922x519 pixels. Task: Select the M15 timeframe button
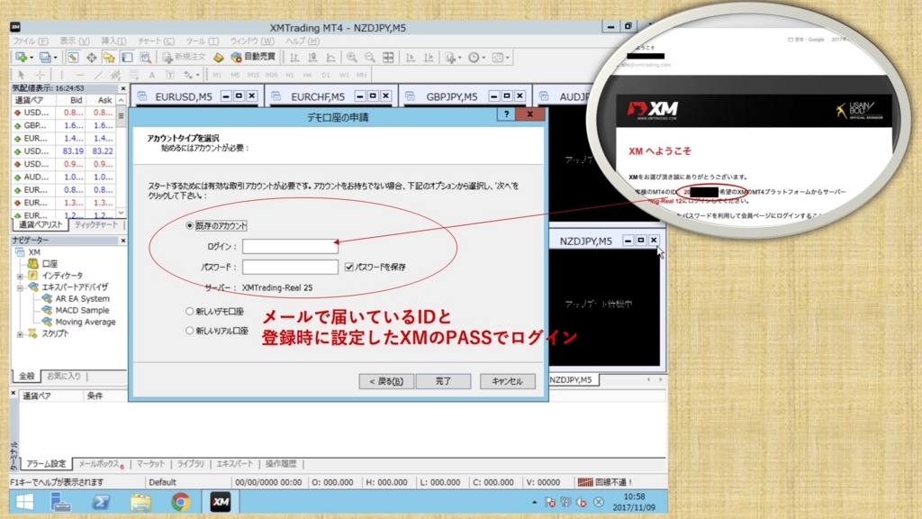(x=253, y=75)
